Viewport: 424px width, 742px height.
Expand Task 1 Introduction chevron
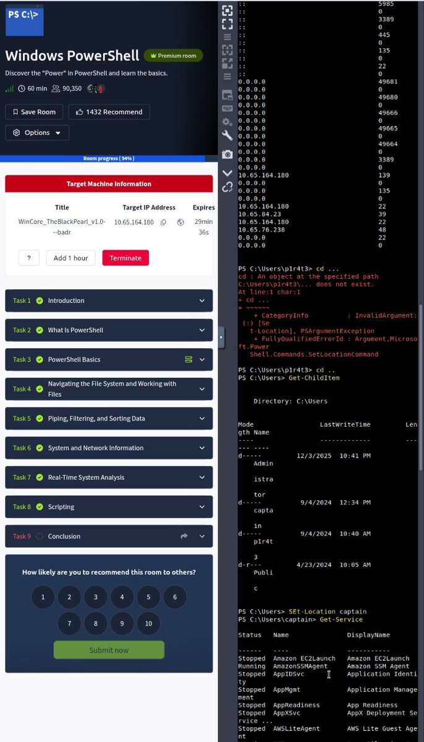click(201, 301)
